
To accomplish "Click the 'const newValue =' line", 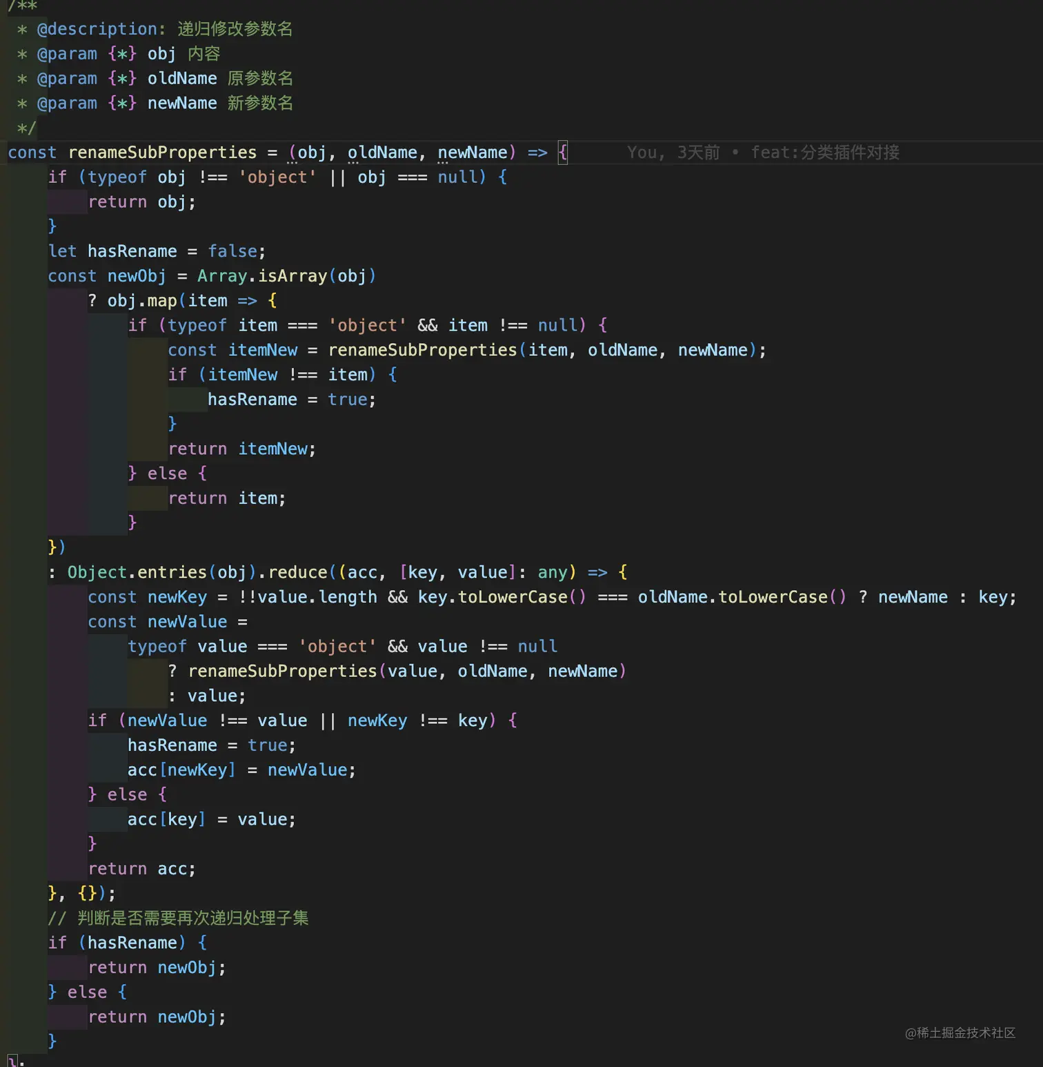I will click(x=168, y=622).
